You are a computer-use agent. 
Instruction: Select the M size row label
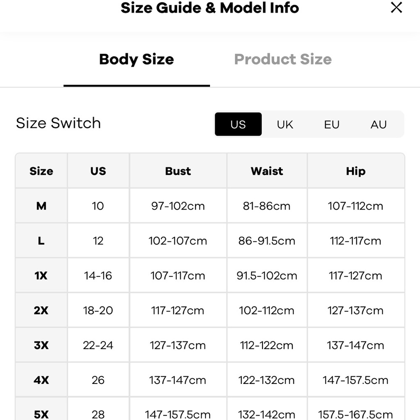[x=41, y=206]
